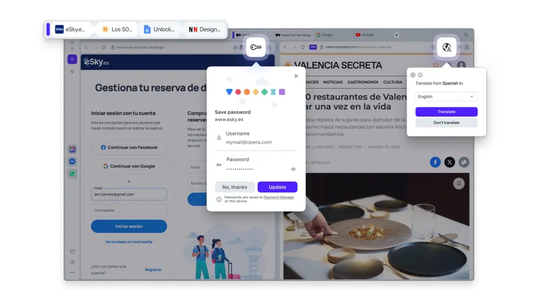538x302 pixels.
Task: Click the eSky.es logo
Action: [96, 62]
